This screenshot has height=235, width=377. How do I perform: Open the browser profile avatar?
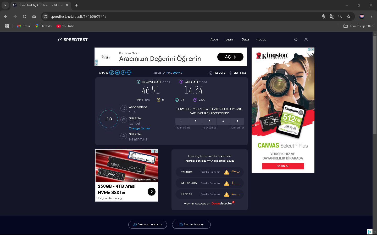[362, 16]
